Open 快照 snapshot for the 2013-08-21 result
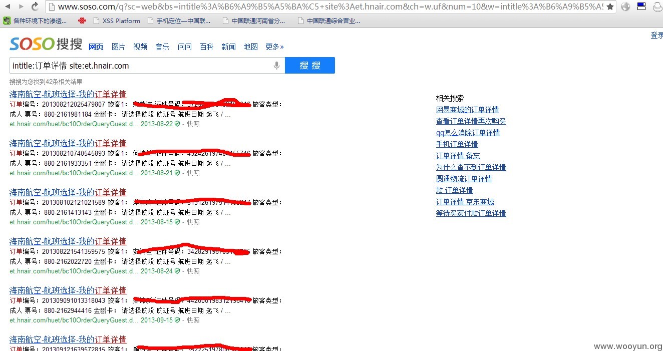Screen dimensions: 663x351 [x=193, y=173]
